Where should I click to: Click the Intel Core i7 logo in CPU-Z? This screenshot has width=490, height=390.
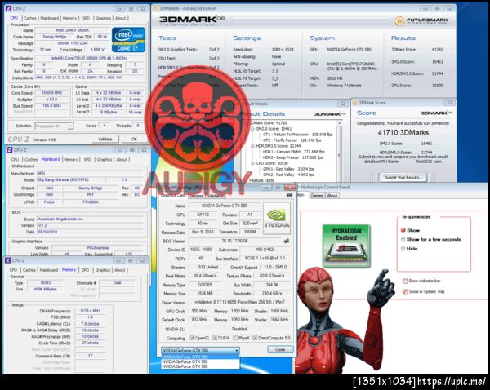click(x=128, y=39)
